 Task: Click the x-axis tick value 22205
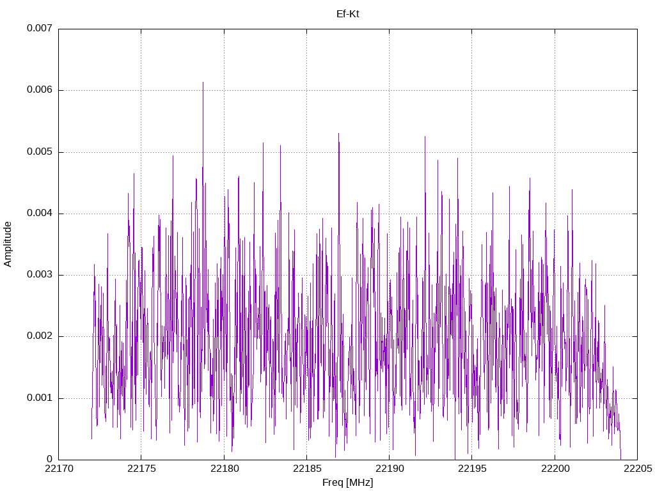(638, 469)
